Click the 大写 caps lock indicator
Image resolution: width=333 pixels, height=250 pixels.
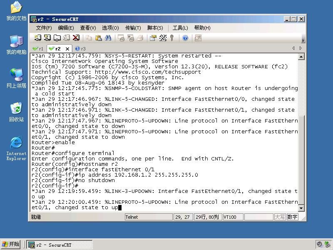pos(280,217)
